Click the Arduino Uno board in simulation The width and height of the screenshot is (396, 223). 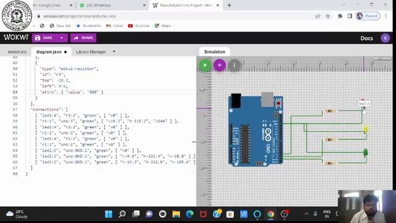(x=256, y=131)
